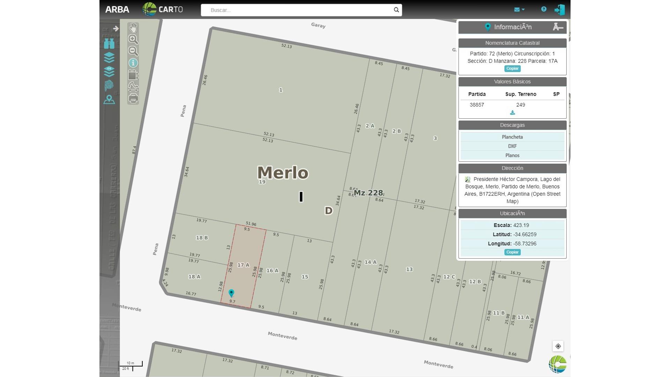Choose the area measurement tool
Screen dimensions: 670x377
point(133,75)
